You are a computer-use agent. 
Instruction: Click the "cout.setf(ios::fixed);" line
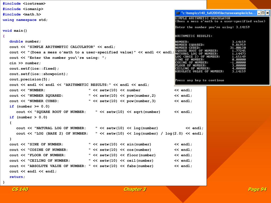34,68
